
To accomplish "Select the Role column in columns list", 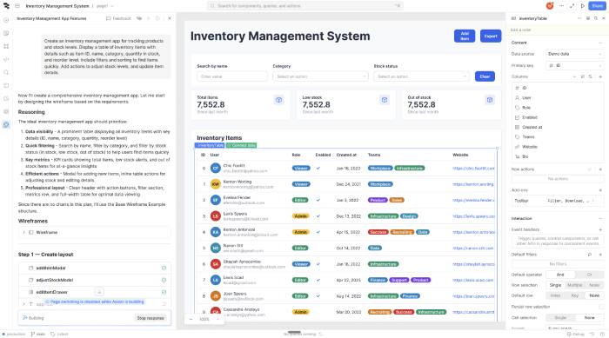I will point(558,108).
